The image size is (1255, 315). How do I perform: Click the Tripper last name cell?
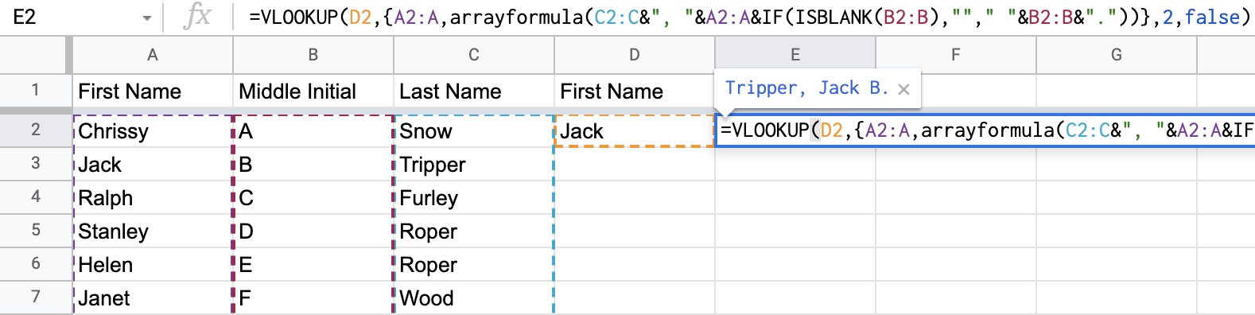pos(473,164)
